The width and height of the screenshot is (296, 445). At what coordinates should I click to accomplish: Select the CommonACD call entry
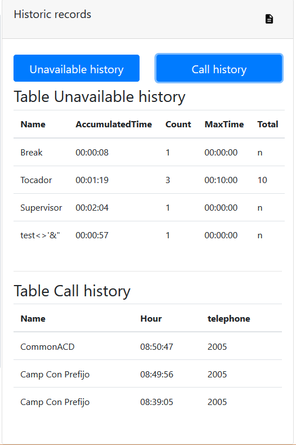[147, 346]
